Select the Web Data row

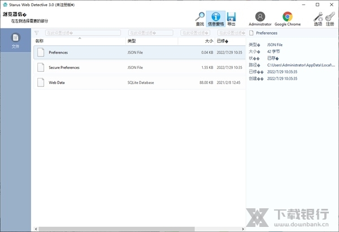[140, 82]
